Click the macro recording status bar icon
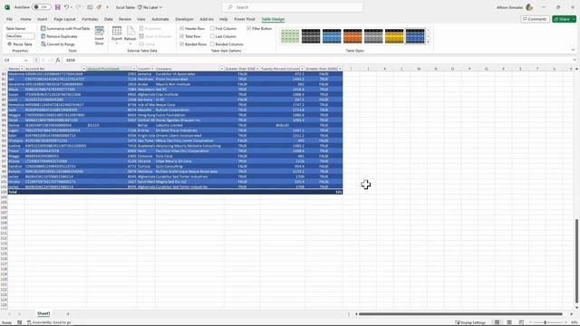 (20, 322)
